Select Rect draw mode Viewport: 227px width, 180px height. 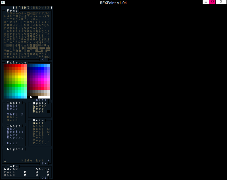pos(38,129)
